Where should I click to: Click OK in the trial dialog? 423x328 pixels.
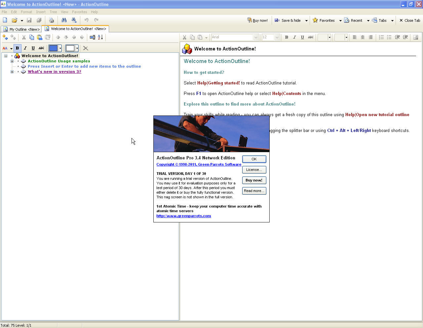point(254,159)
